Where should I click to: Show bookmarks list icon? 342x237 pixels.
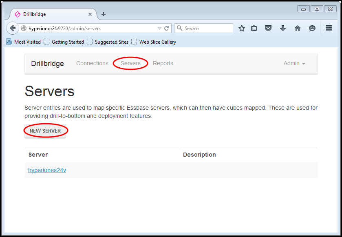pyautogui.click(x=254, y=28)
